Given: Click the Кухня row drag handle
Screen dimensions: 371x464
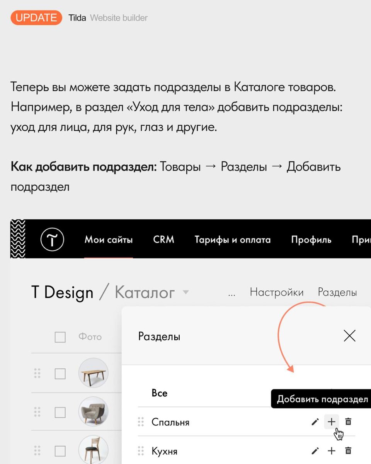Looking at the screenshot, I should 141,451.
